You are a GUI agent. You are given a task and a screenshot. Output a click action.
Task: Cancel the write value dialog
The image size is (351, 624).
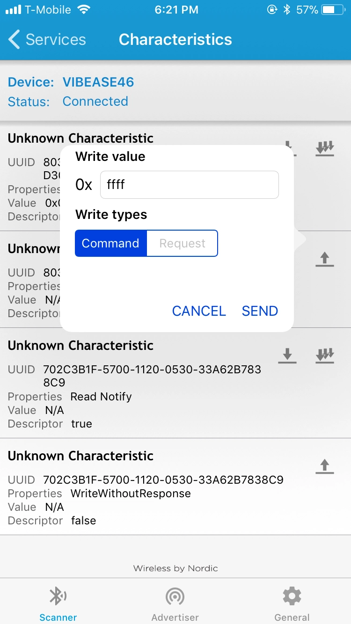pos(199,311)
